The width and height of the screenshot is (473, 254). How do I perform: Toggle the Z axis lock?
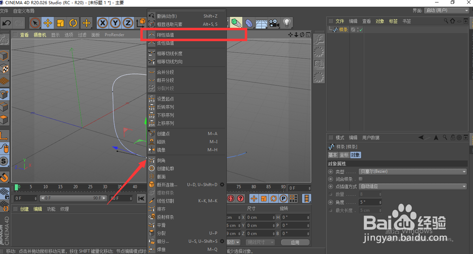[x=128, y=23]
